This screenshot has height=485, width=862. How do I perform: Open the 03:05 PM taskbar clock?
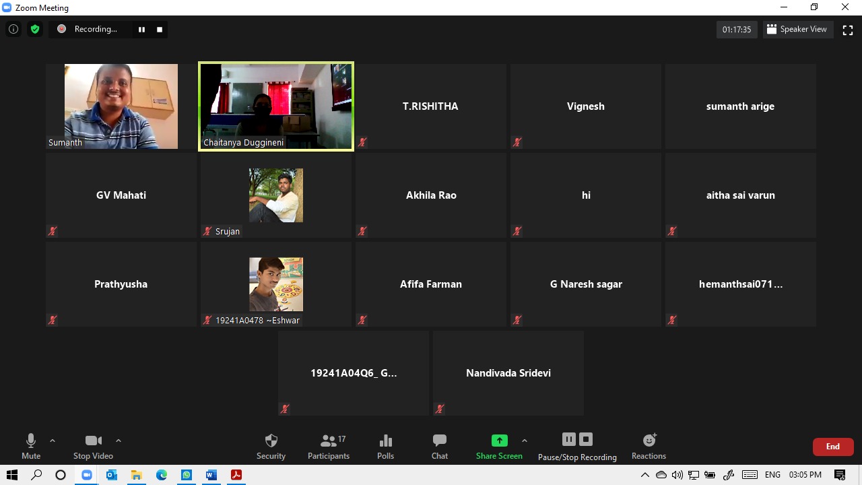[x=805, y=475]
